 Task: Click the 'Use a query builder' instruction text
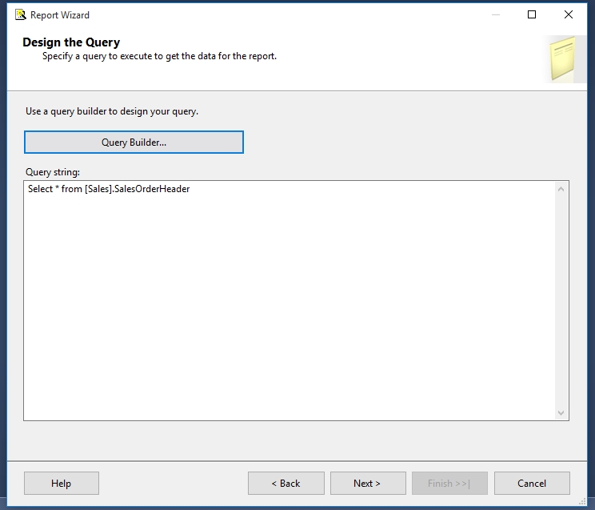(x=112, y=111)
